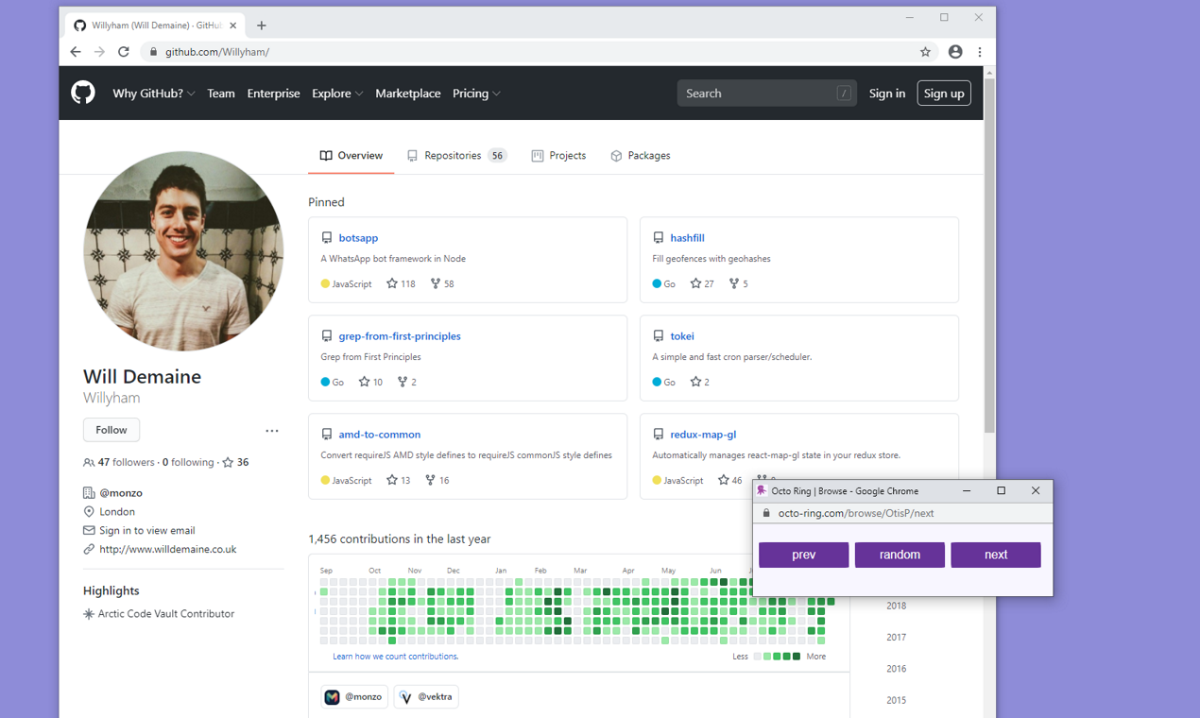Open the hashfill repository link

pyautogui.click(x=687, y=238)
